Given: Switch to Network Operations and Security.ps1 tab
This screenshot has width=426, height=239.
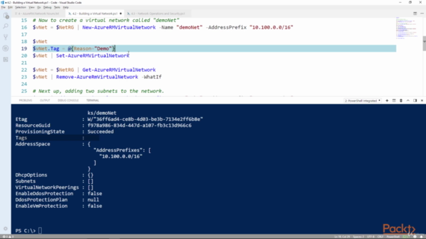Looking at the screenshot, I should tap(158, 13).
